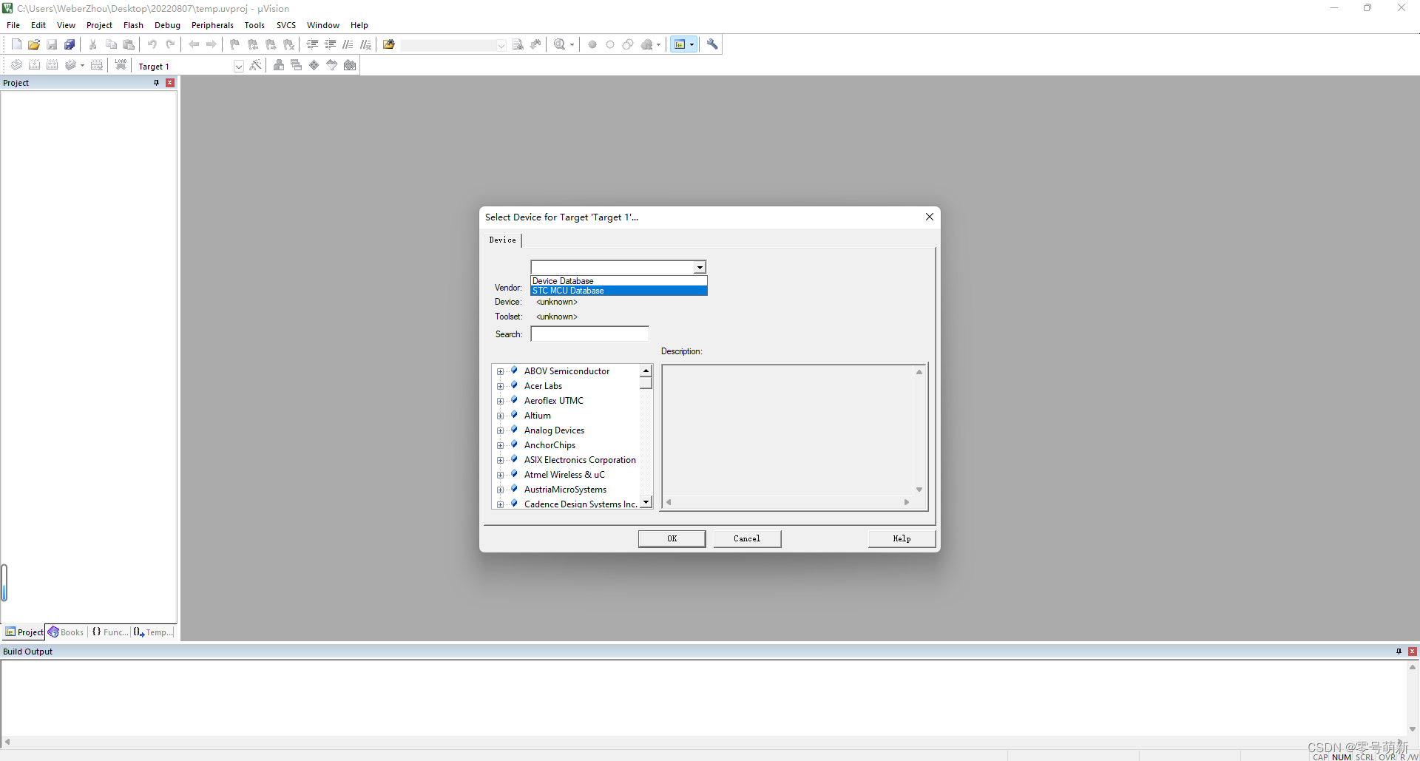The image size is (1420, 761).
Task: Click the Insert Breakpoint dot icon
Action: [x=592, y=44]
